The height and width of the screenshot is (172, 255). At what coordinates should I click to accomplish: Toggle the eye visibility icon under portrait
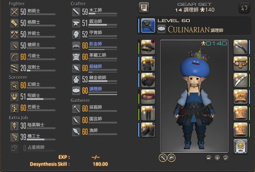(217, 158)
